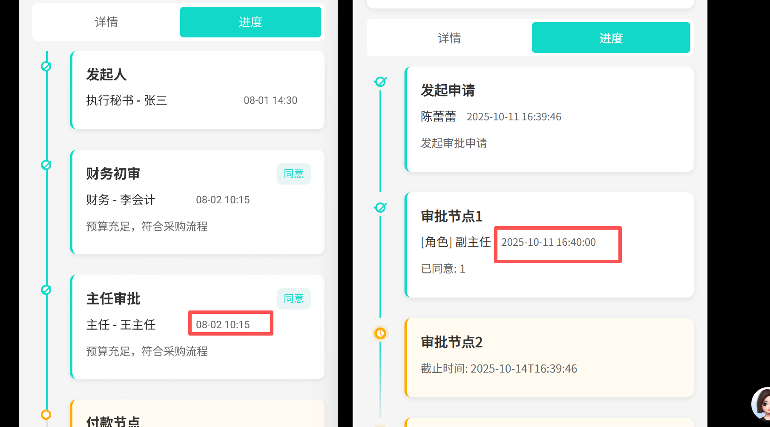Click the highlighted 08-02 10:15 time in 主任审批
Image resolution: width=770 pixels, height=427 pixels.
coord(223,325)
